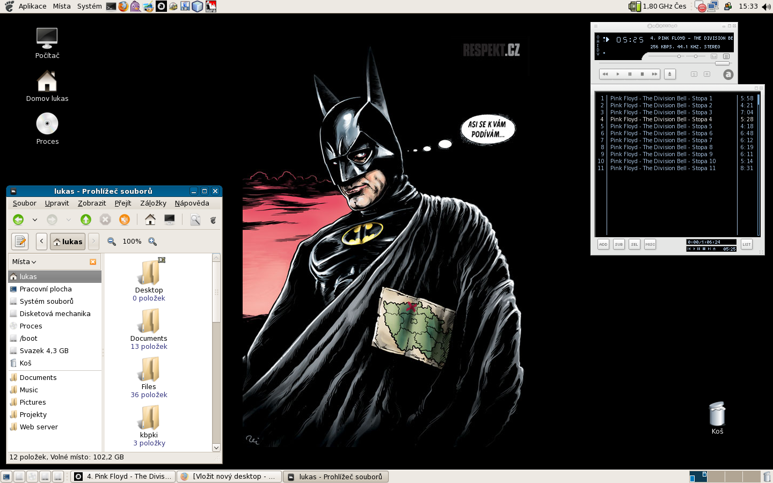Open the Zobrazit menu
The height and width of the screenshot is (483, 773).
pyautogui.click(x=92, y=203)
